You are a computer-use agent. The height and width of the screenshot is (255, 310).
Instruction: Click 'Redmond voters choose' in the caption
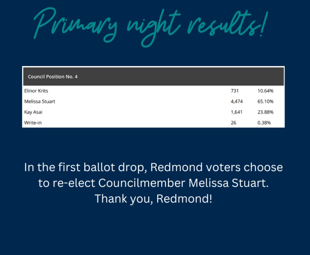217,167
